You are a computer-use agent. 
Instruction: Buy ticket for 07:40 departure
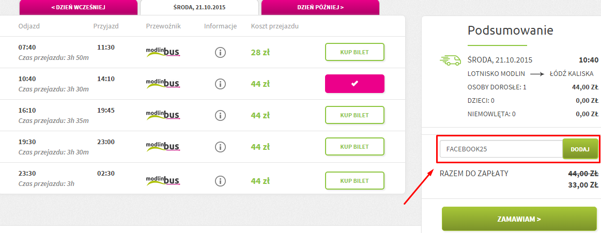(355, 52)
